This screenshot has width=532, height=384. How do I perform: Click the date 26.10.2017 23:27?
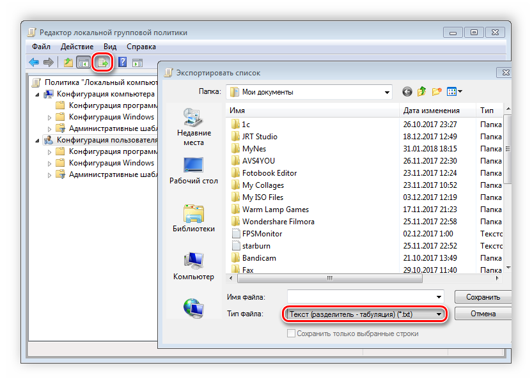click(x=430, y=125)
